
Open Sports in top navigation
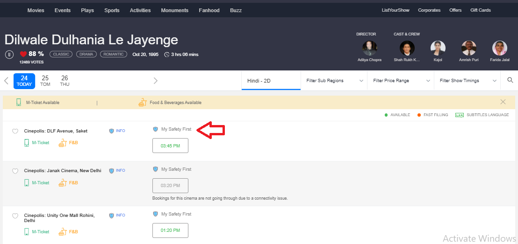point(112,10)
